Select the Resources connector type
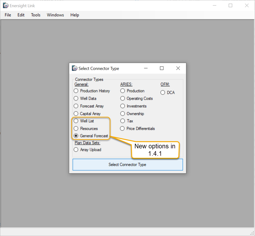This screenshot has height=236, width=255. coord(76,128)
